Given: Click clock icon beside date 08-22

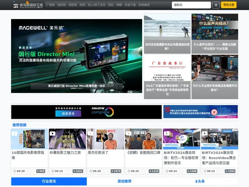Looking at the screenshot, I should point(205,171).
